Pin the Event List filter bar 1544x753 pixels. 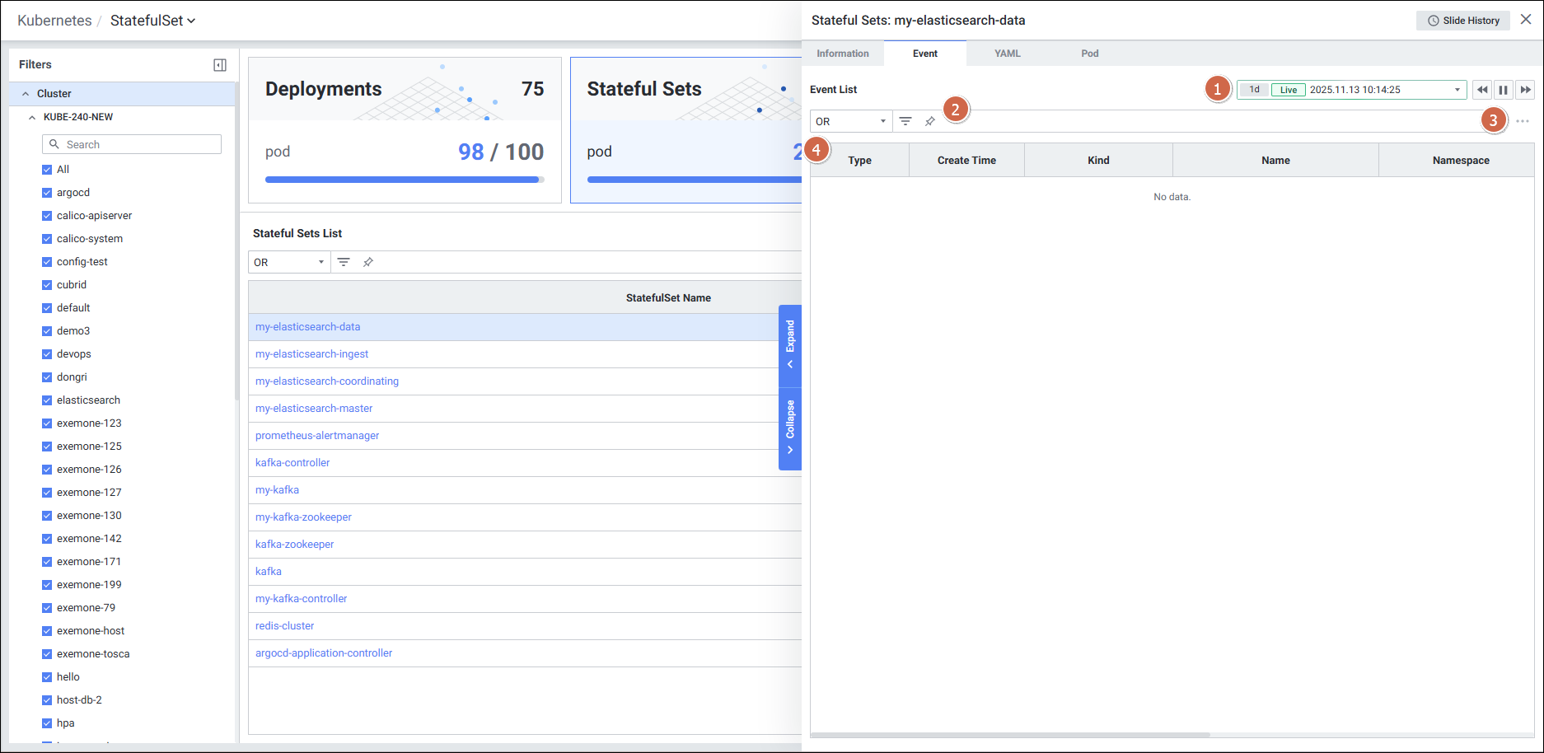[930, 121]
